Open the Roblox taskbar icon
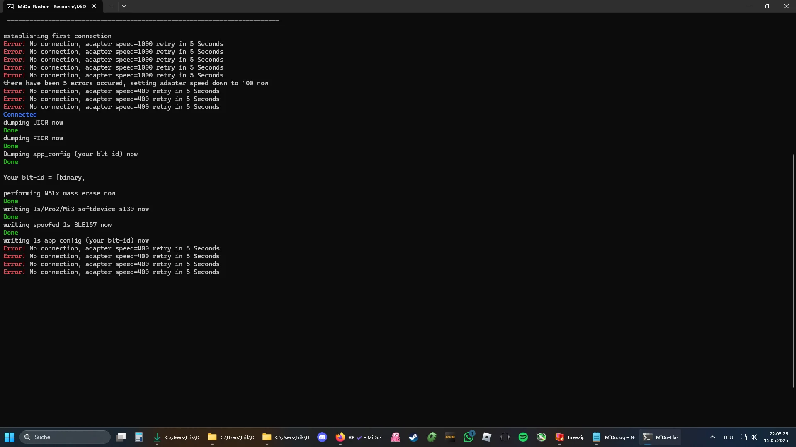Viewport: 796px width, 447px height. (x=487, y=437)
